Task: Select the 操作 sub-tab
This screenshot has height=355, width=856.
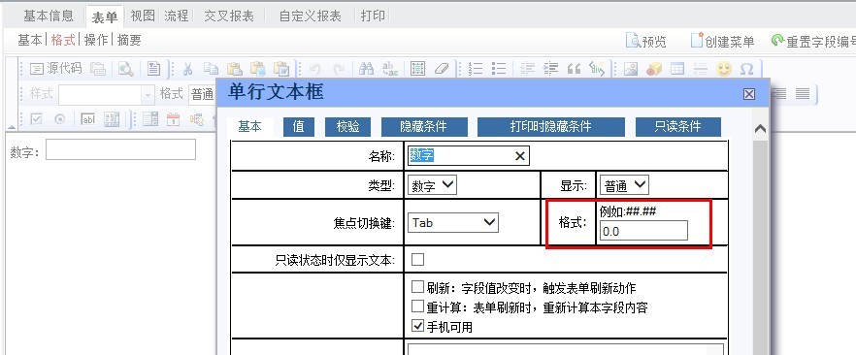Action: pyautogui.click(x=96, y=40)
